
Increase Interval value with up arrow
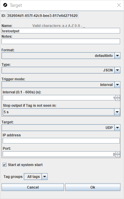point(118,97)
